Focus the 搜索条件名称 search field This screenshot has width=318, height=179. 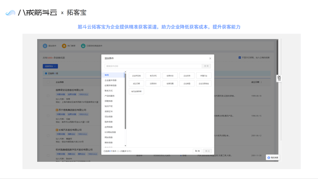tap(153, 66)
